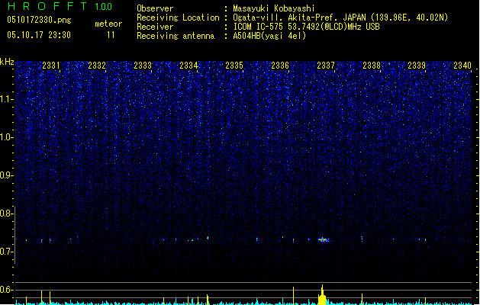
Task: Click time marker 2336
Action: (280, 66)
